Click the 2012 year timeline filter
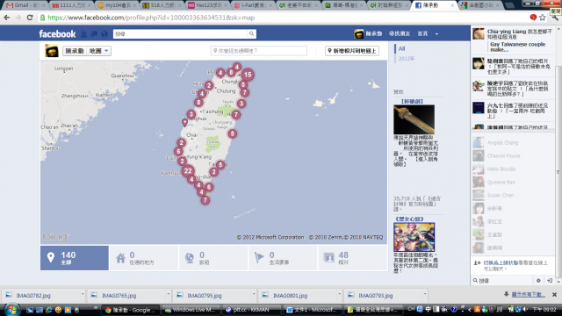The image size is (562, 316). coord(407,59)
